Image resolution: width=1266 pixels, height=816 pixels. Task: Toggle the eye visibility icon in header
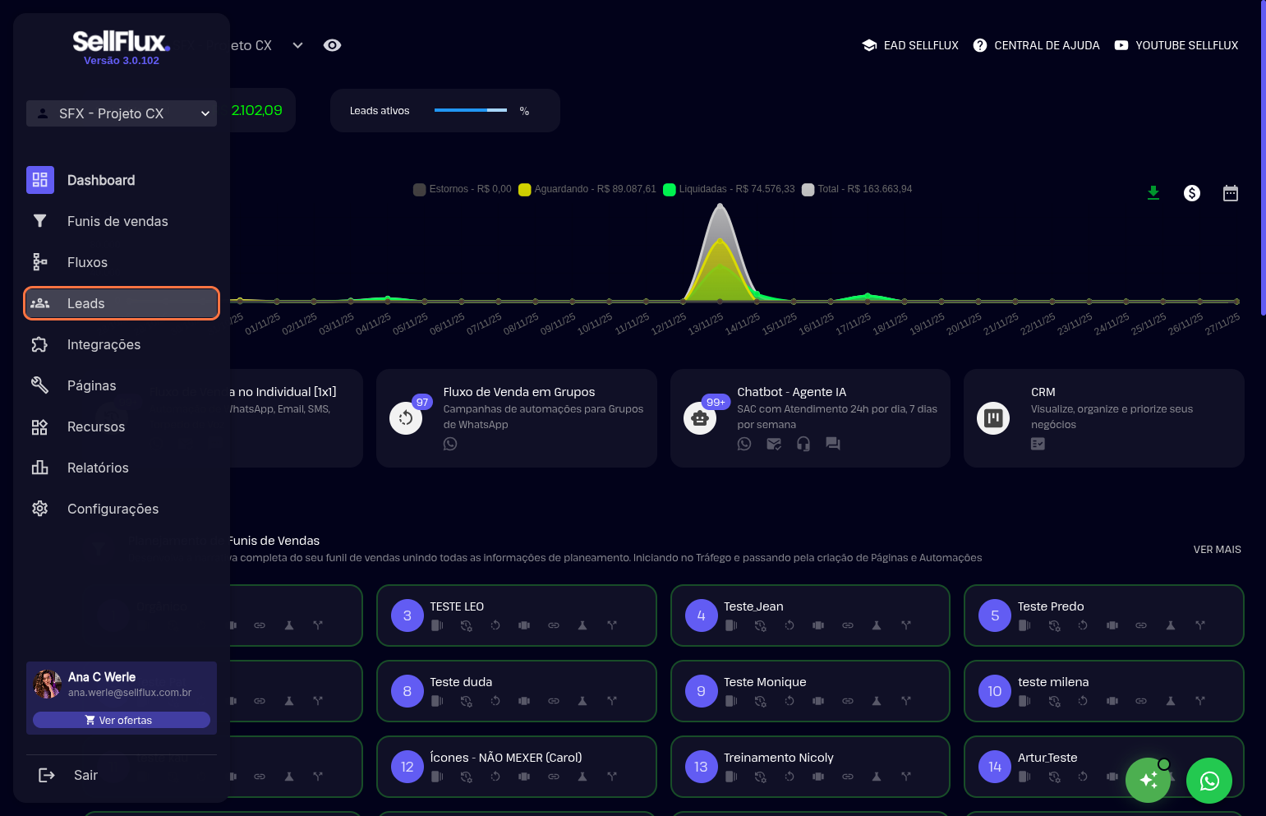click(332, 45)
